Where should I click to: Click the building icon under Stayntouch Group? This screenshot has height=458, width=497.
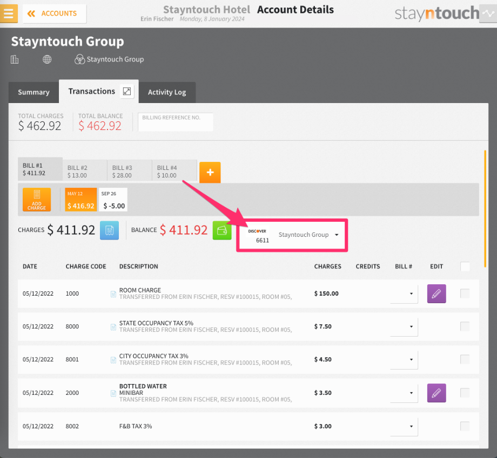(15, 59)
